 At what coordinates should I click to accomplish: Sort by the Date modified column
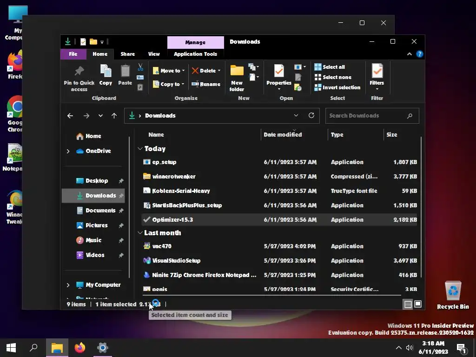283,134
